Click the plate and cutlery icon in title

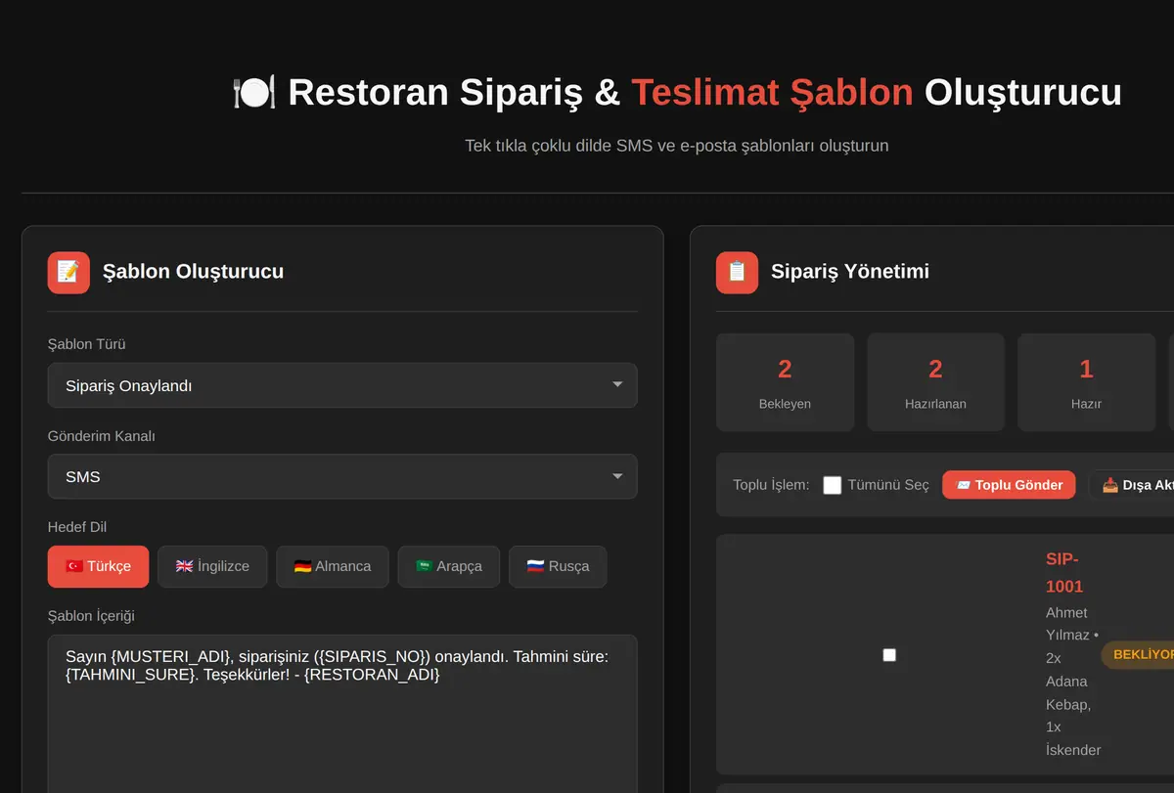pos(254,92)
